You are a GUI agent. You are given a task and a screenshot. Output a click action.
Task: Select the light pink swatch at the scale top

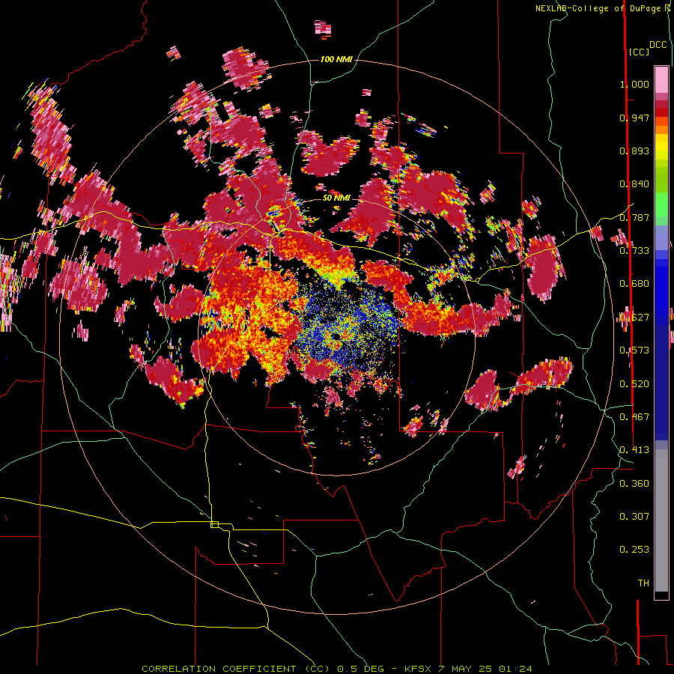661,79
